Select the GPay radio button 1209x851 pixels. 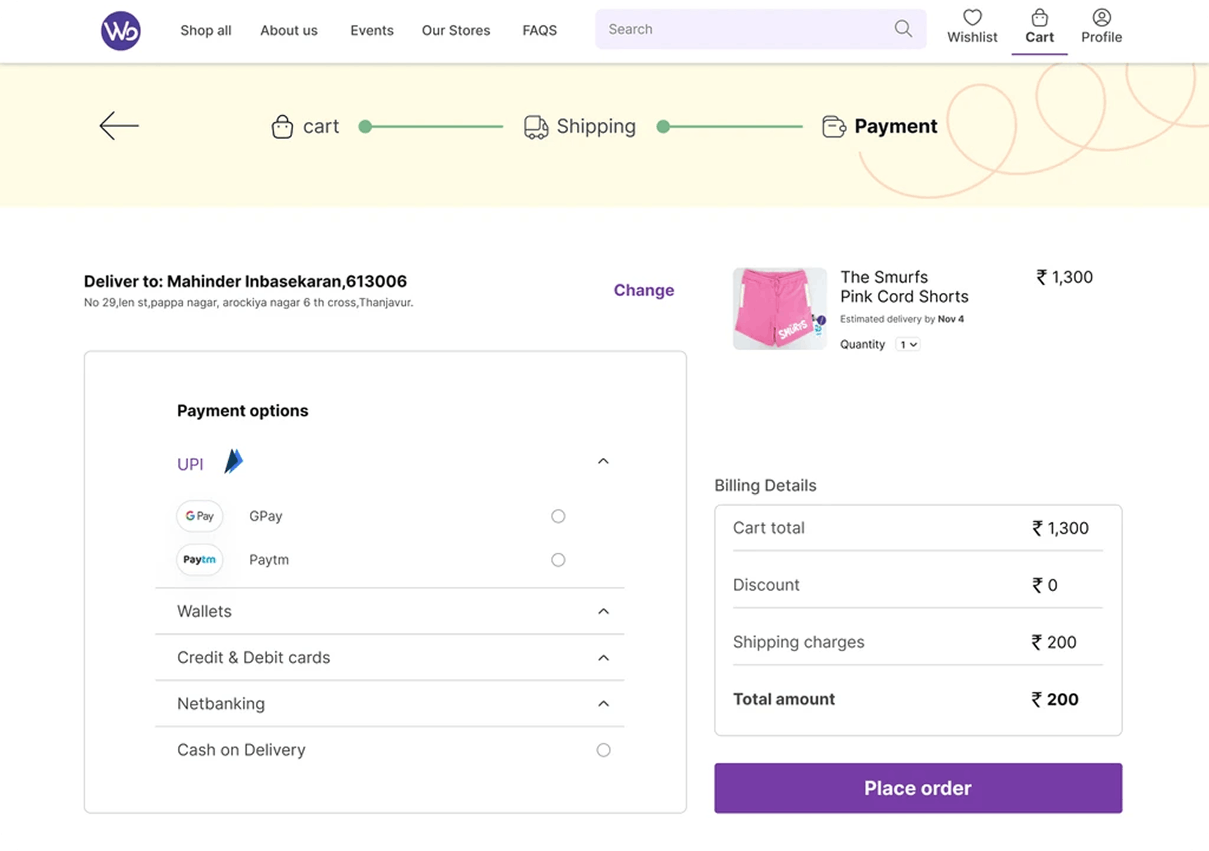pyautogui.click(x=558, y=516)
